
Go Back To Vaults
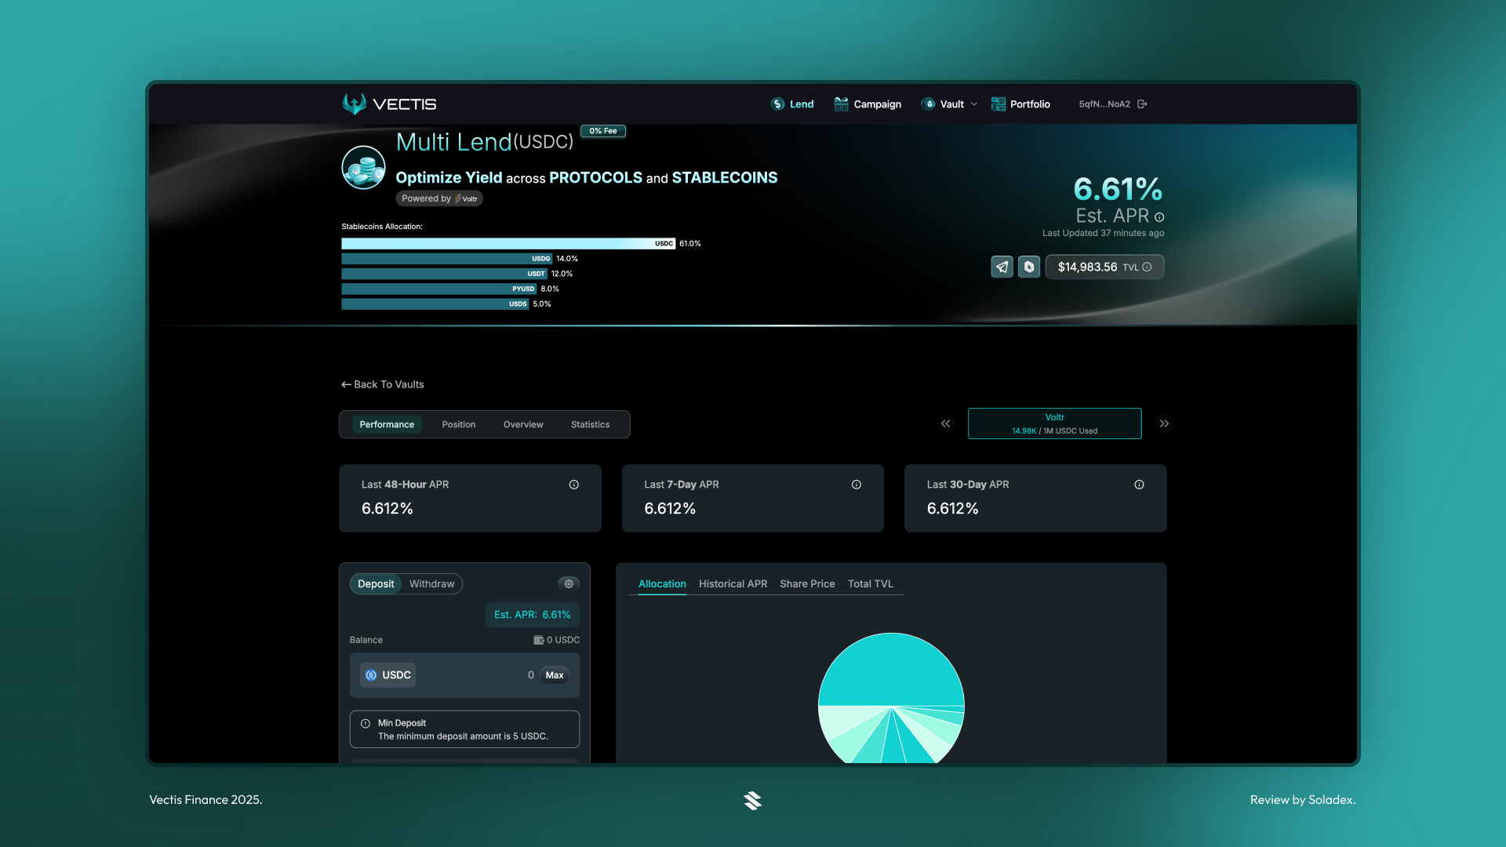point(383,384)
